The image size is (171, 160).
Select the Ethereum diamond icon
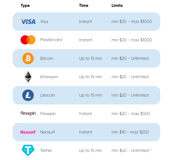click(28, 77)
